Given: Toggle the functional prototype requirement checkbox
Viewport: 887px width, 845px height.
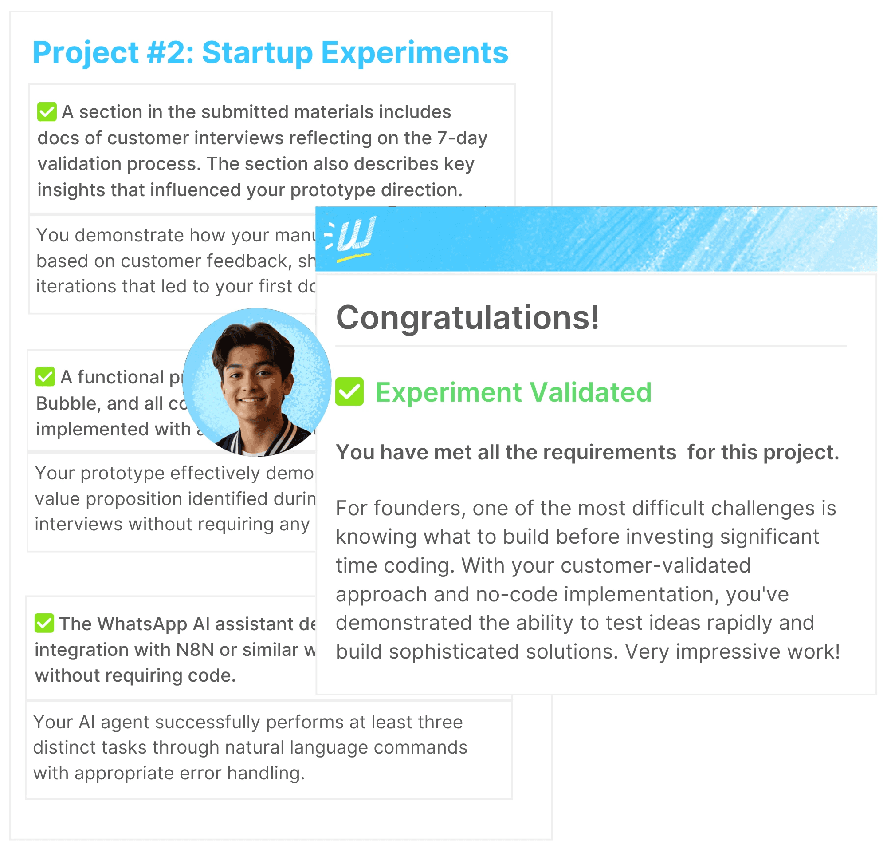Looking at the screenshot, I should click(45, 377).
